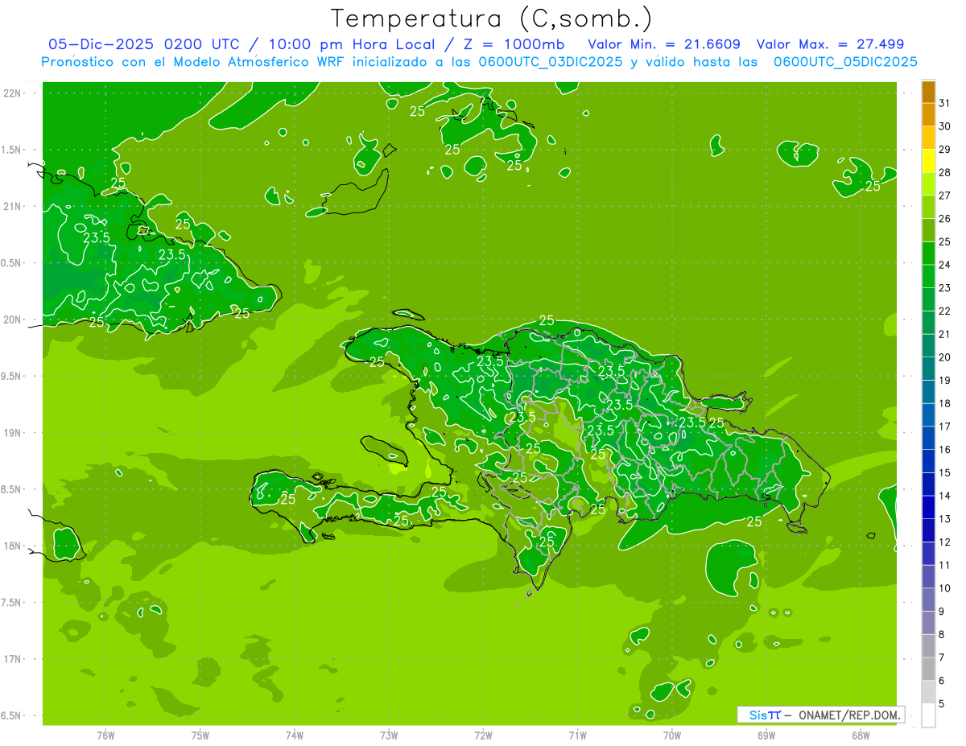Image resolution: width=966 pixels, height=746 pixels.
Task: Click the 8.5N latitude axis label
Action: tap(12, 489)
